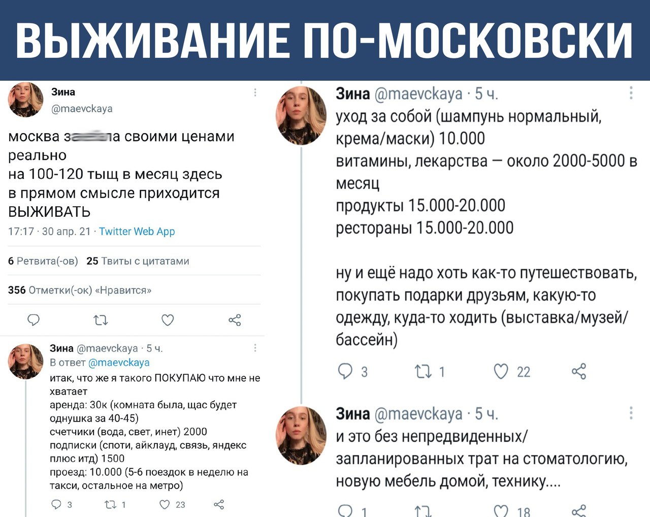Open Зина's profile picture on the main tweet

pos(26,100)
